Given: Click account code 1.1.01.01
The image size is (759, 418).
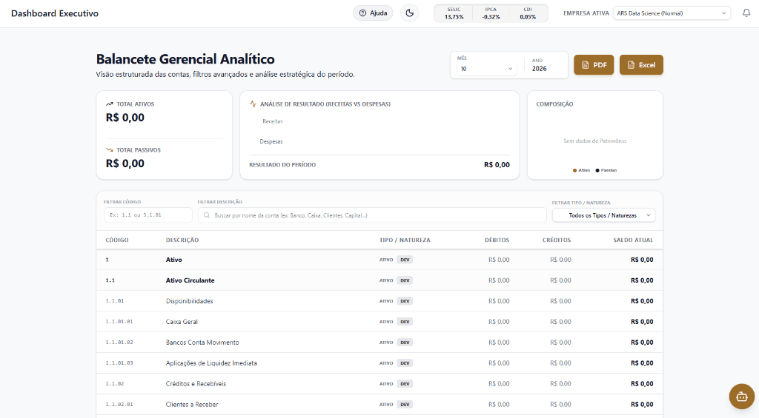Looking at the screenshot, I should point(119,322).
